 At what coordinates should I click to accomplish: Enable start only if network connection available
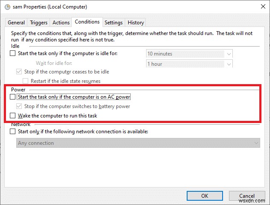coord(13,132)
